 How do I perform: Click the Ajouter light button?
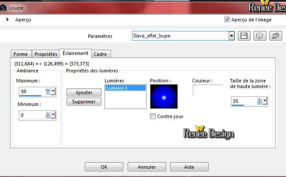click(x=84, y=92)
